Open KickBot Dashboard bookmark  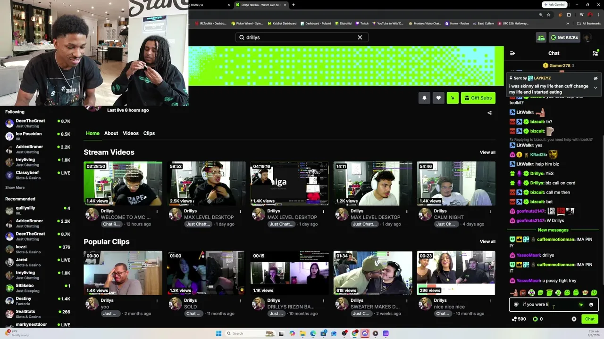point(282,24)
